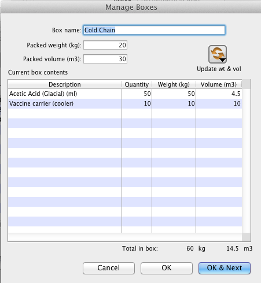
Task: Click the Box name input field
Action: coord(154,30)
